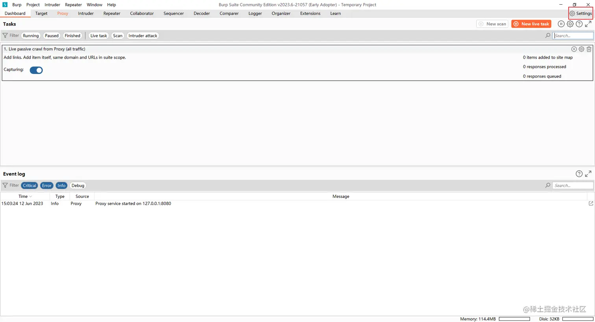Open the Project menu

click(33, 5)
